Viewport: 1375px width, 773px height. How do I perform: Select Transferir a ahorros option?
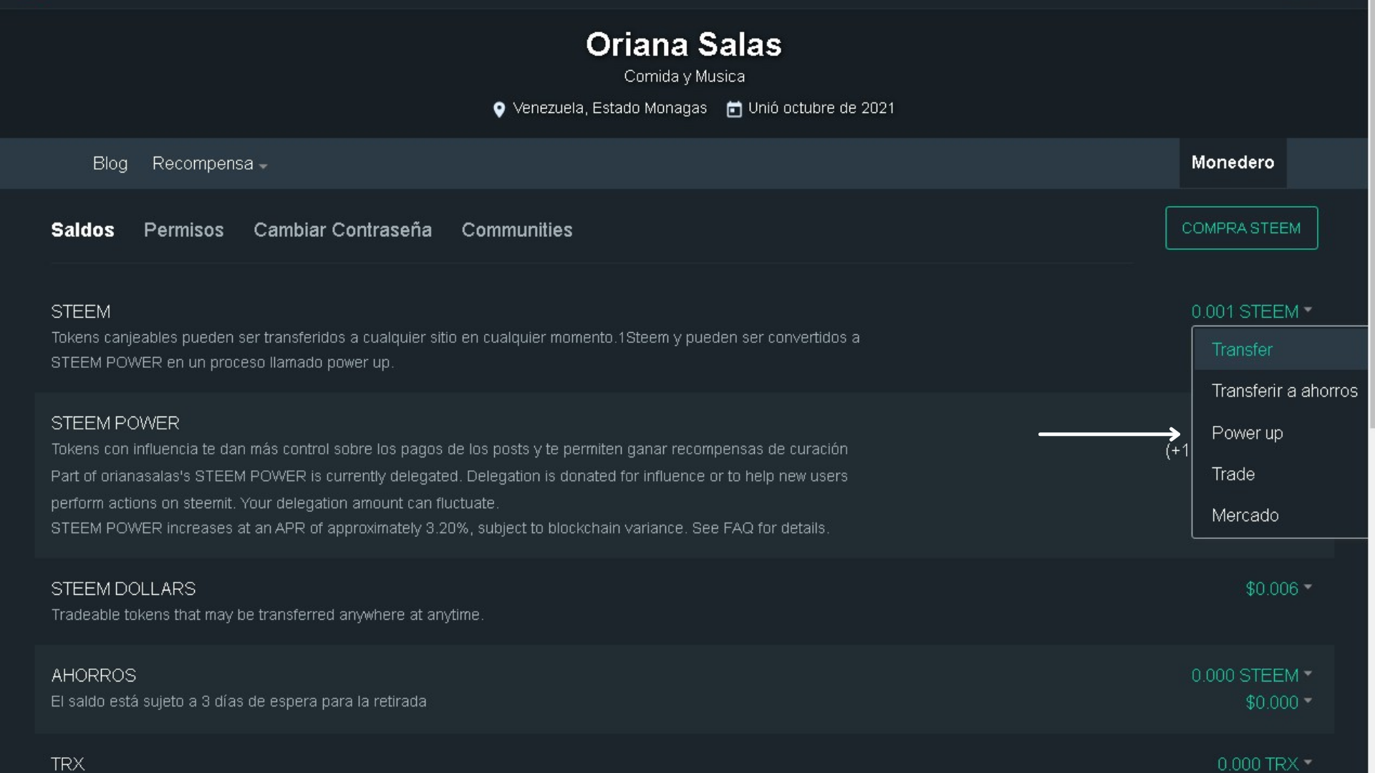tap(1284, 391)
